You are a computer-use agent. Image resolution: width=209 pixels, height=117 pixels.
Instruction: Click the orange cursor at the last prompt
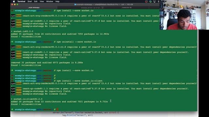coord(57,110)
